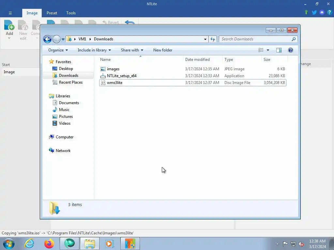Select the NTLite_setup_x64 application file

click(x=192, y=76)
